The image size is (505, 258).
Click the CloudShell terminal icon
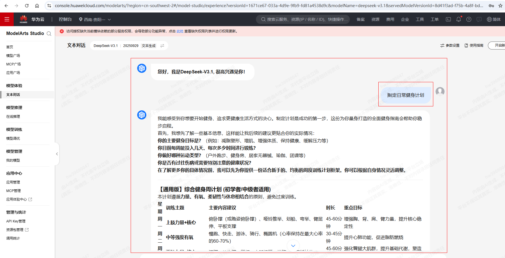click(448, 19)
